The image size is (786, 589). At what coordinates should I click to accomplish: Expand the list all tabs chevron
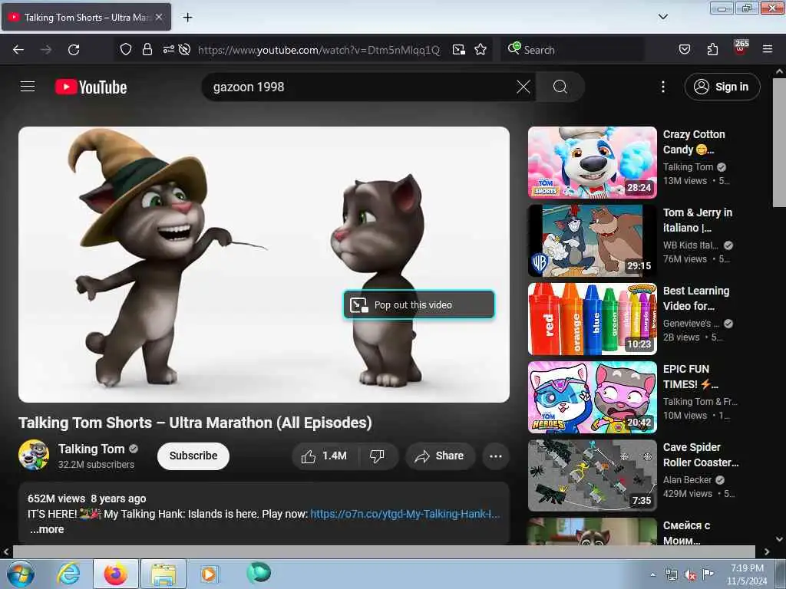[x=662, y=17]
